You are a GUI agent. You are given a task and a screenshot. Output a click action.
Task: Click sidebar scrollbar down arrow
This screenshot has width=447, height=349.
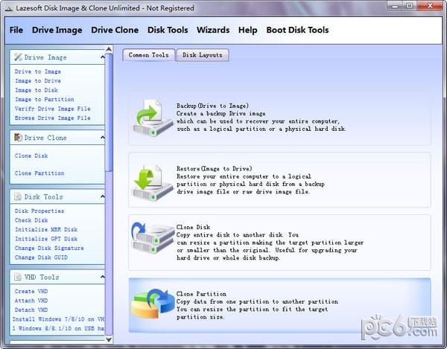point(109,339)
